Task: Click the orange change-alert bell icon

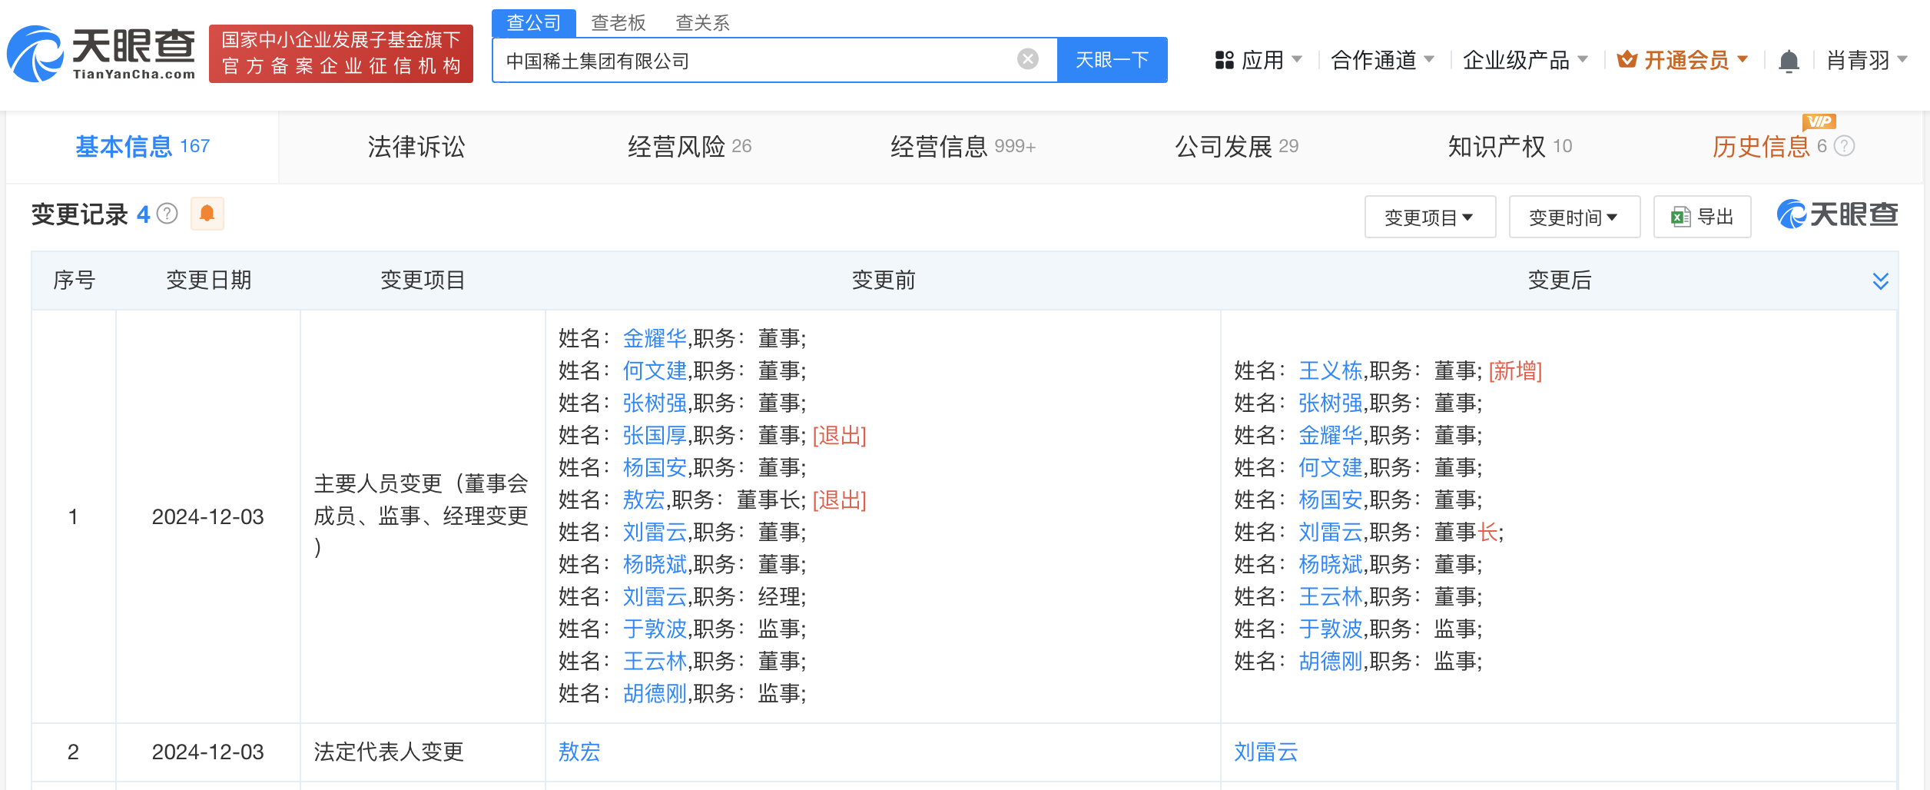Action: (207, 214)
